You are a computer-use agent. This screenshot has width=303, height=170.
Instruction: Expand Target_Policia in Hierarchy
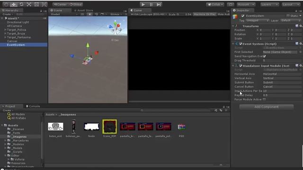pyautogui.click(x=5, y=30)
